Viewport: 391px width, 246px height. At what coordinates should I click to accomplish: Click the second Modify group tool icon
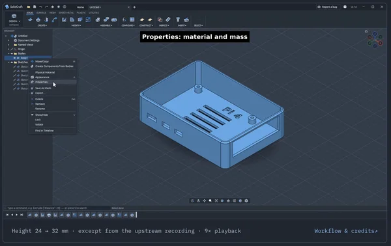[x=72, y=20]
